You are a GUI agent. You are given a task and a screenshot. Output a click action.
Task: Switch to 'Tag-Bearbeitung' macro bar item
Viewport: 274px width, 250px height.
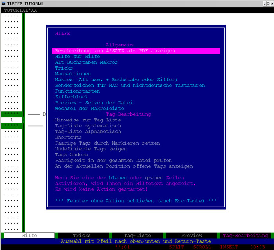245,236
